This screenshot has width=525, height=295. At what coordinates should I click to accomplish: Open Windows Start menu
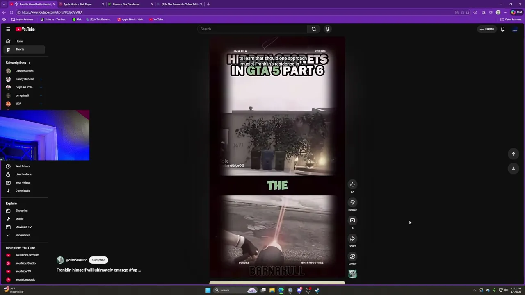pos(208,290)
